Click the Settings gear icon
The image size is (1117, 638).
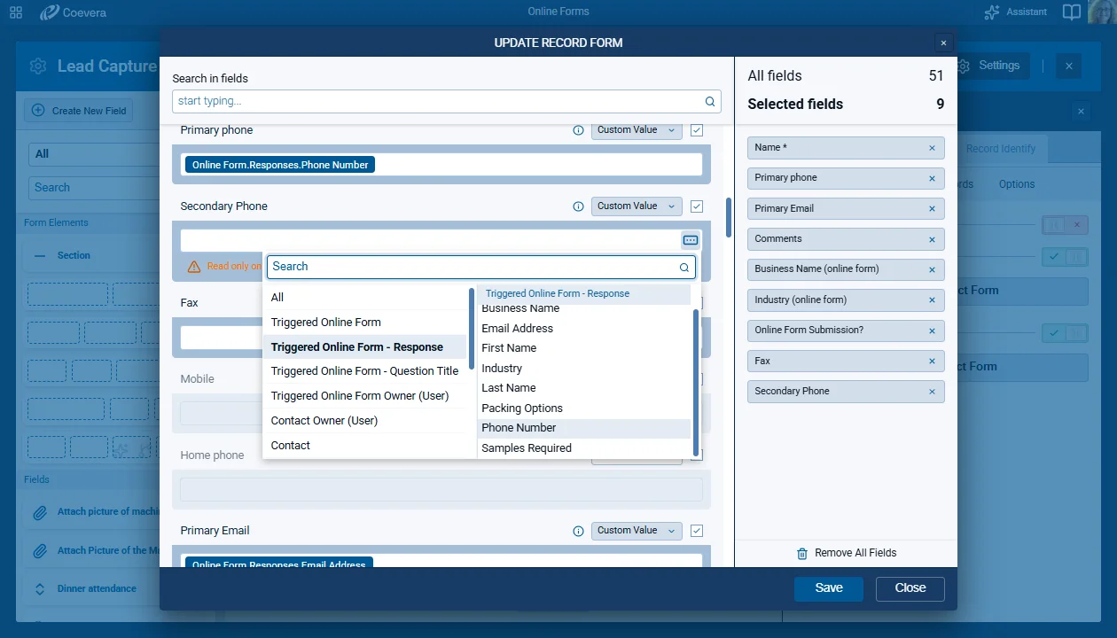pos(964,66)
